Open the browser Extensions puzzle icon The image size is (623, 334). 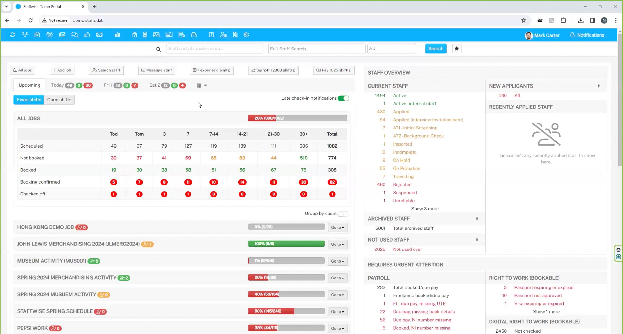[x=564, y=20]
